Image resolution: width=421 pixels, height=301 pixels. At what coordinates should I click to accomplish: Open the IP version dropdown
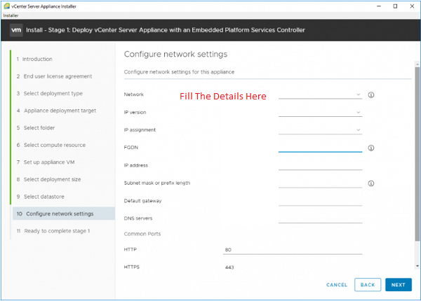click(321, 112)
